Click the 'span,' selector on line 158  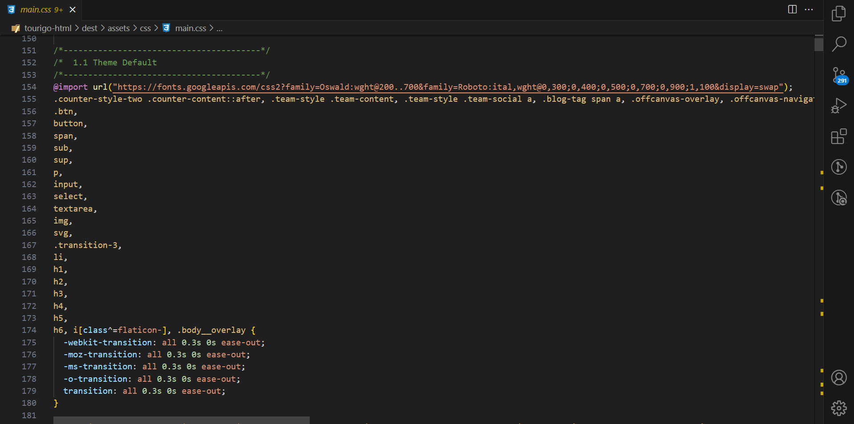65,136
